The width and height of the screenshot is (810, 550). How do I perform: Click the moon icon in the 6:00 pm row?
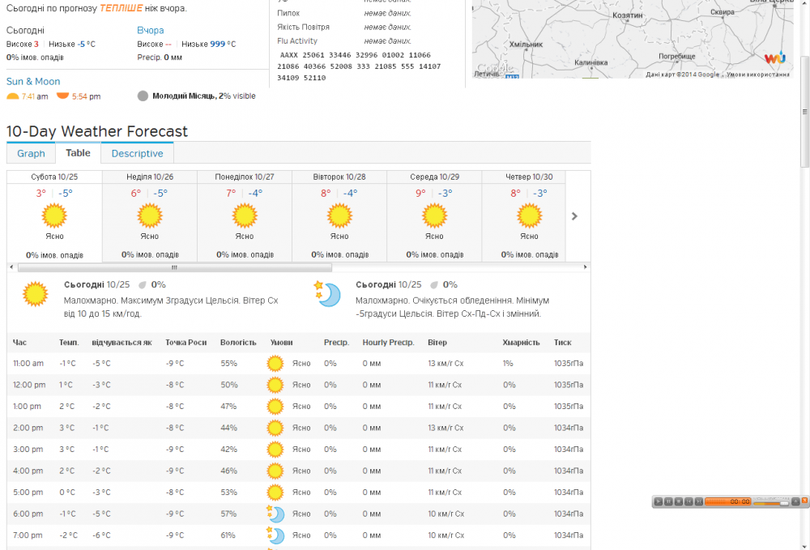click(x=275, y=514)
